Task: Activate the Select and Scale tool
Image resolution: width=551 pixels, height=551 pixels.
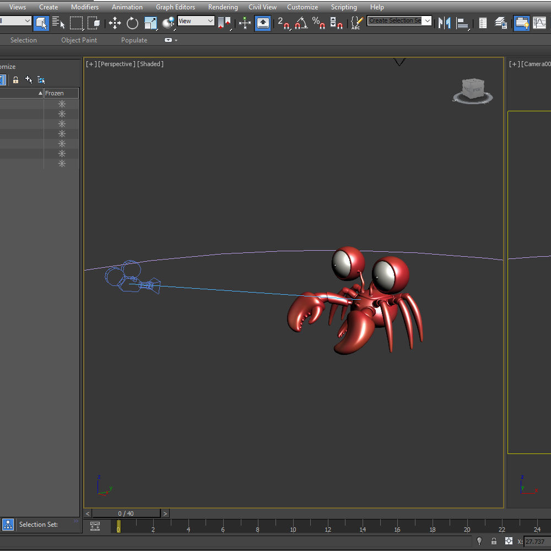Action: point(151,23)
